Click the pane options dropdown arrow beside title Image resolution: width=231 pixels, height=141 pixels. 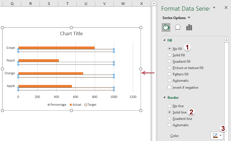[214, 8]
